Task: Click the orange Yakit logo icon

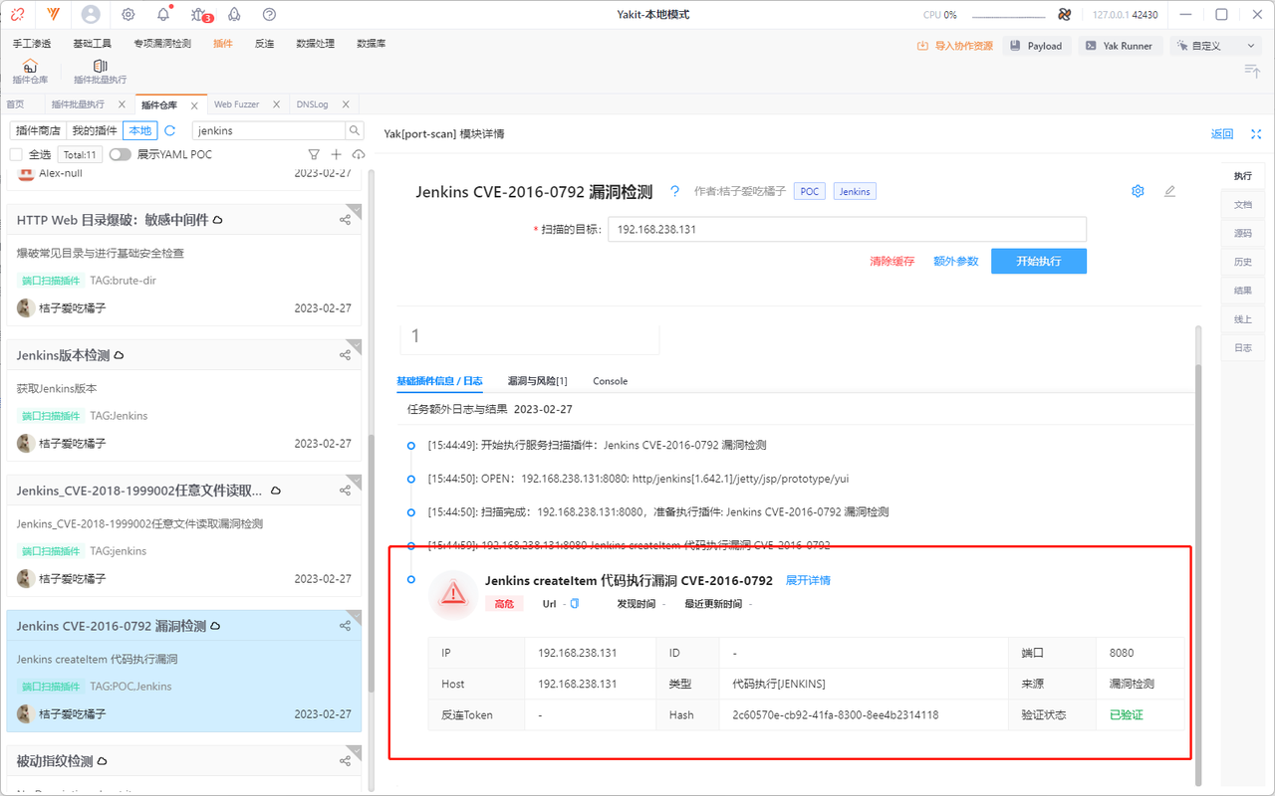Action: [53, 15]
